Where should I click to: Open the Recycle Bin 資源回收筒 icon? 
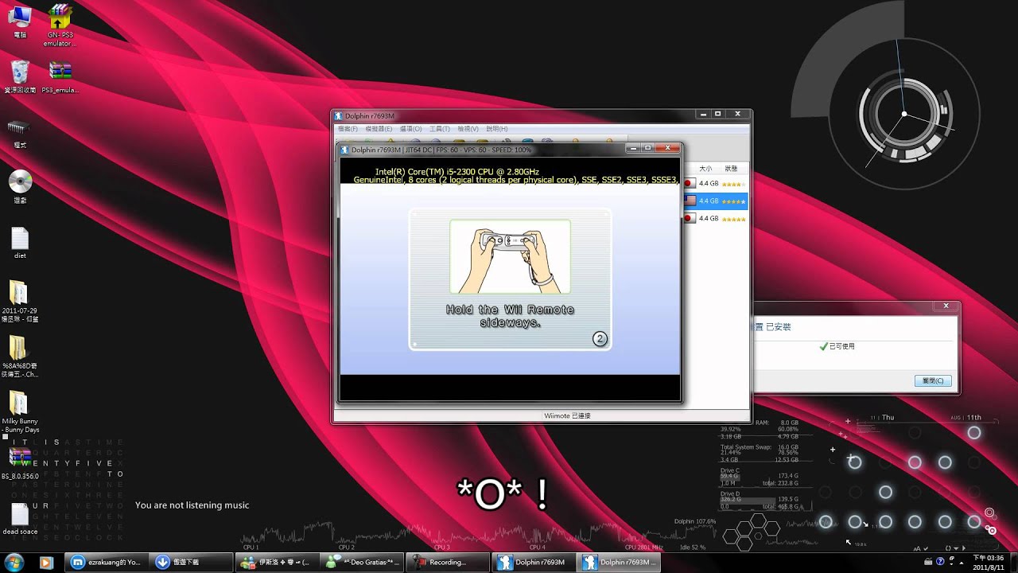[x=20, y=76]
